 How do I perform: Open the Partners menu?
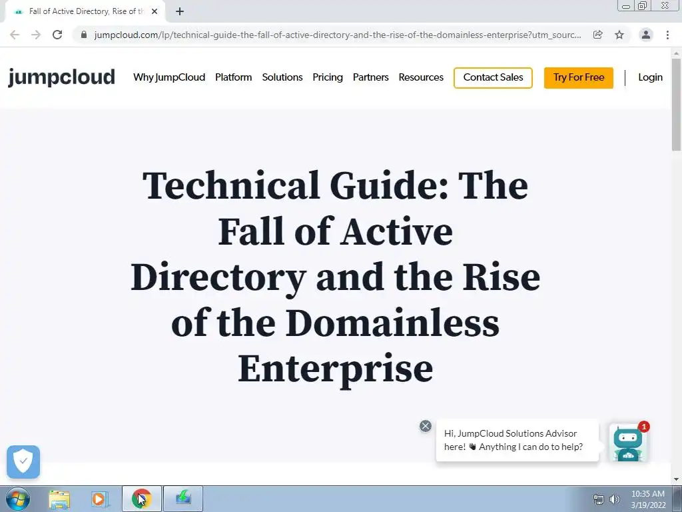coord(370,77)
